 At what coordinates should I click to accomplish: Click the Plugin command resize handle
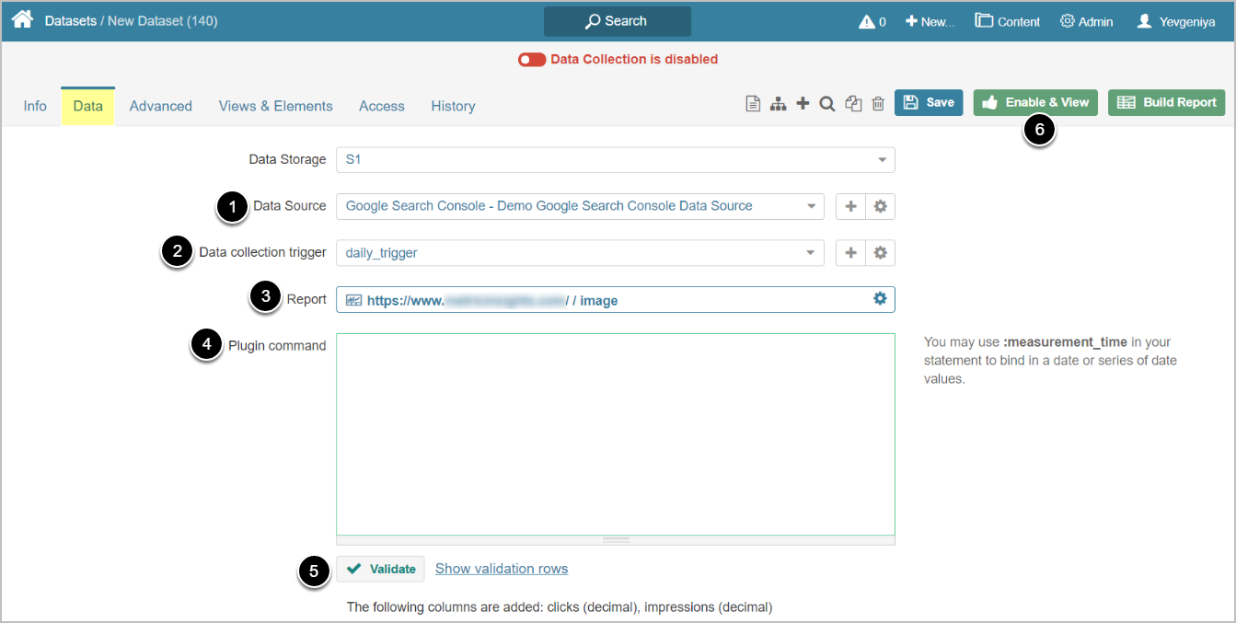tap(615, 540)
